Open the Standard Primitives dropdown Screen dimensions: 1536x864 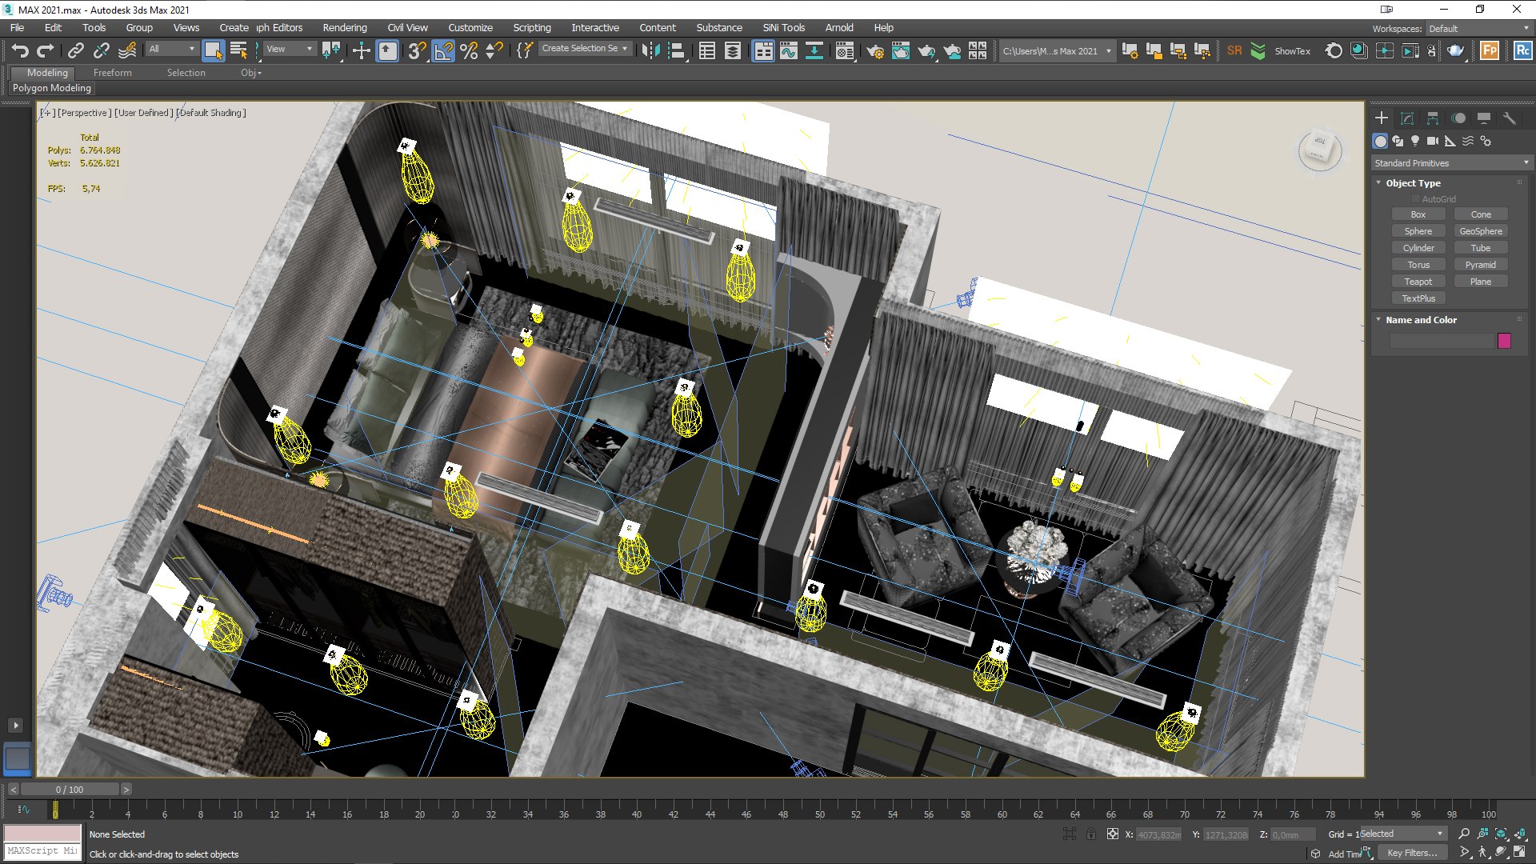(x=1450, y=163)
